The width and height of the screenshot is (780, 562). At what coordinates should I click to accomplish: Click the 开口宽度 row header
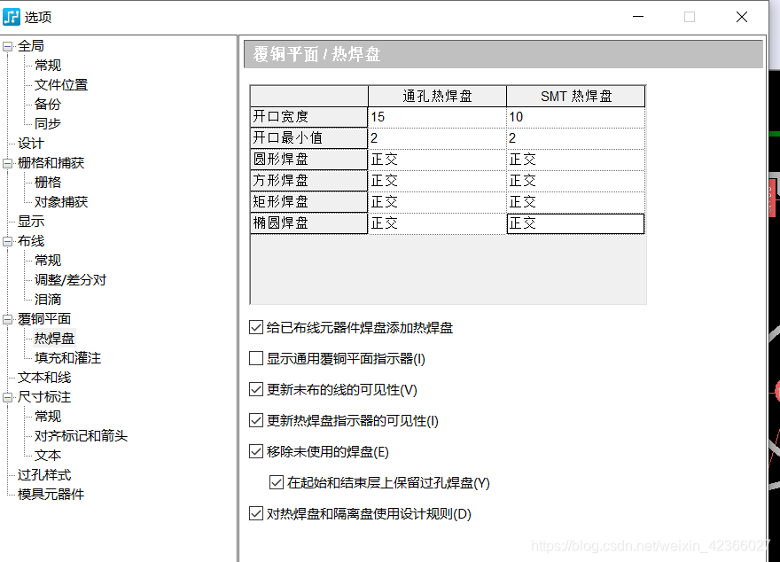point(308,117)
